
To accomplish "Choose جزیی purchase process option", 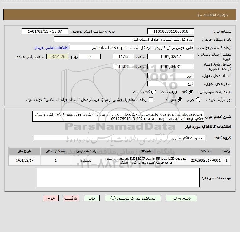I will pos(198,100).
